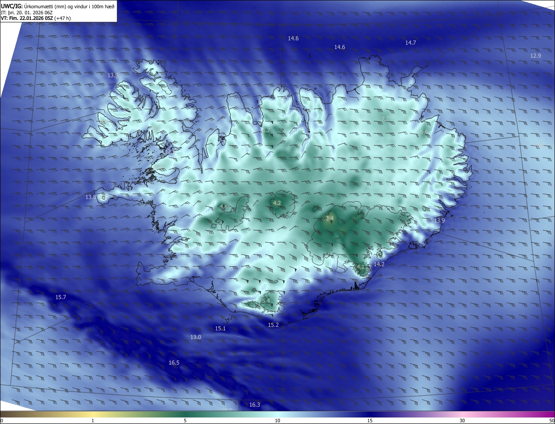Viewport: 555px width, 424px height.
Task: Click the 4.1 value on the map
Action: point(361,267)
